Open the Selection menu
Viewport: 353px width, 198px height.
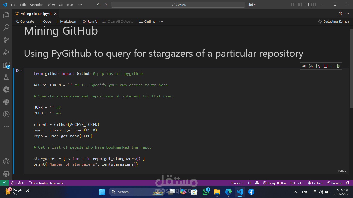37,5
